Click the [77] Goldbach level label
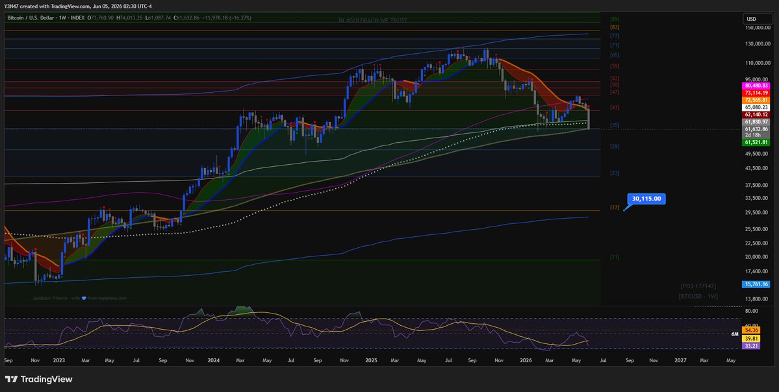This screenshot has height=392, width=779. (x=614, y=36)
